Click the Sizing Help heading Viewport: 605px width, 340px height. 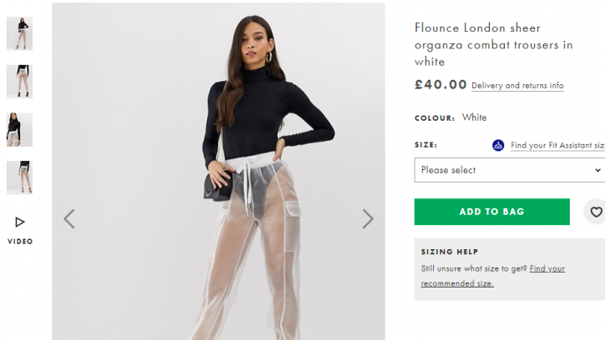coord(450,252)
